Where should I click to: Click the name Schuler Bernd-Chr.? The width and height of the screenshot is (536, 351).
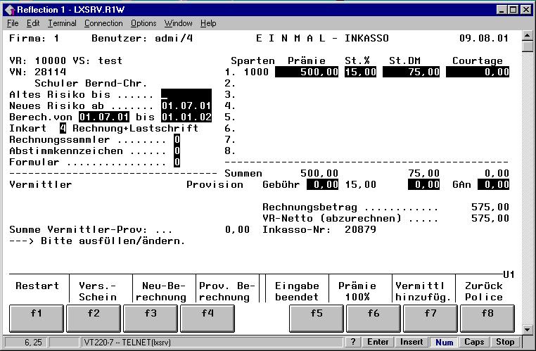point(91,83)
